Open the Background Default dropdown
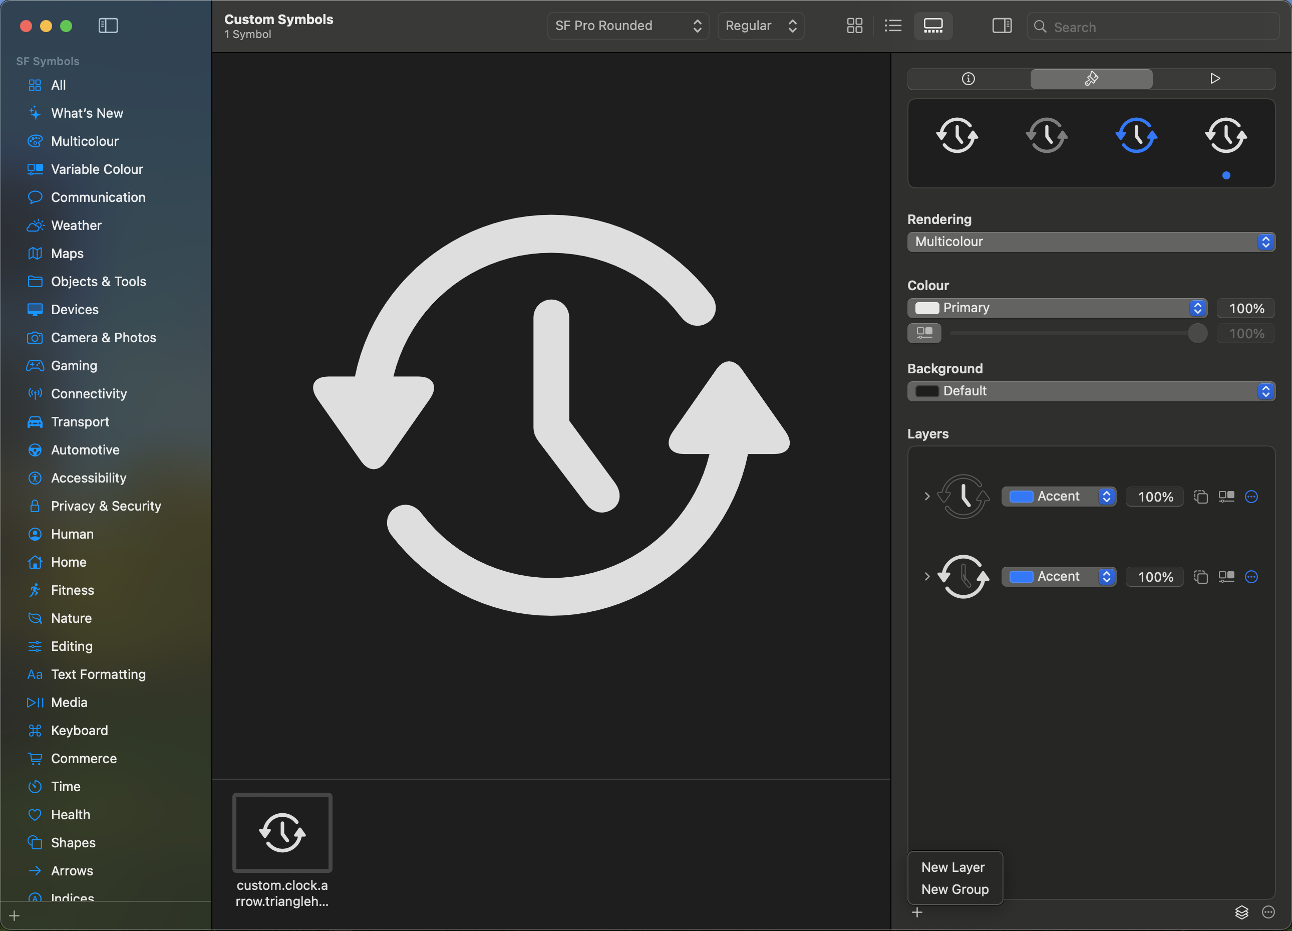Viewport: 1292px width, 931px height. 1091,391
